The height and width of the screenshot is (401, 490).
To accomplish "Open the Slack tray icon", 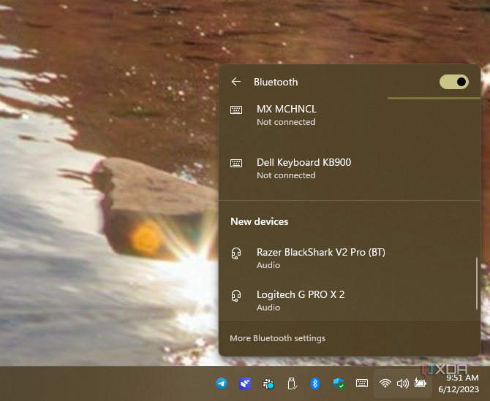I will tap(268, 383).
